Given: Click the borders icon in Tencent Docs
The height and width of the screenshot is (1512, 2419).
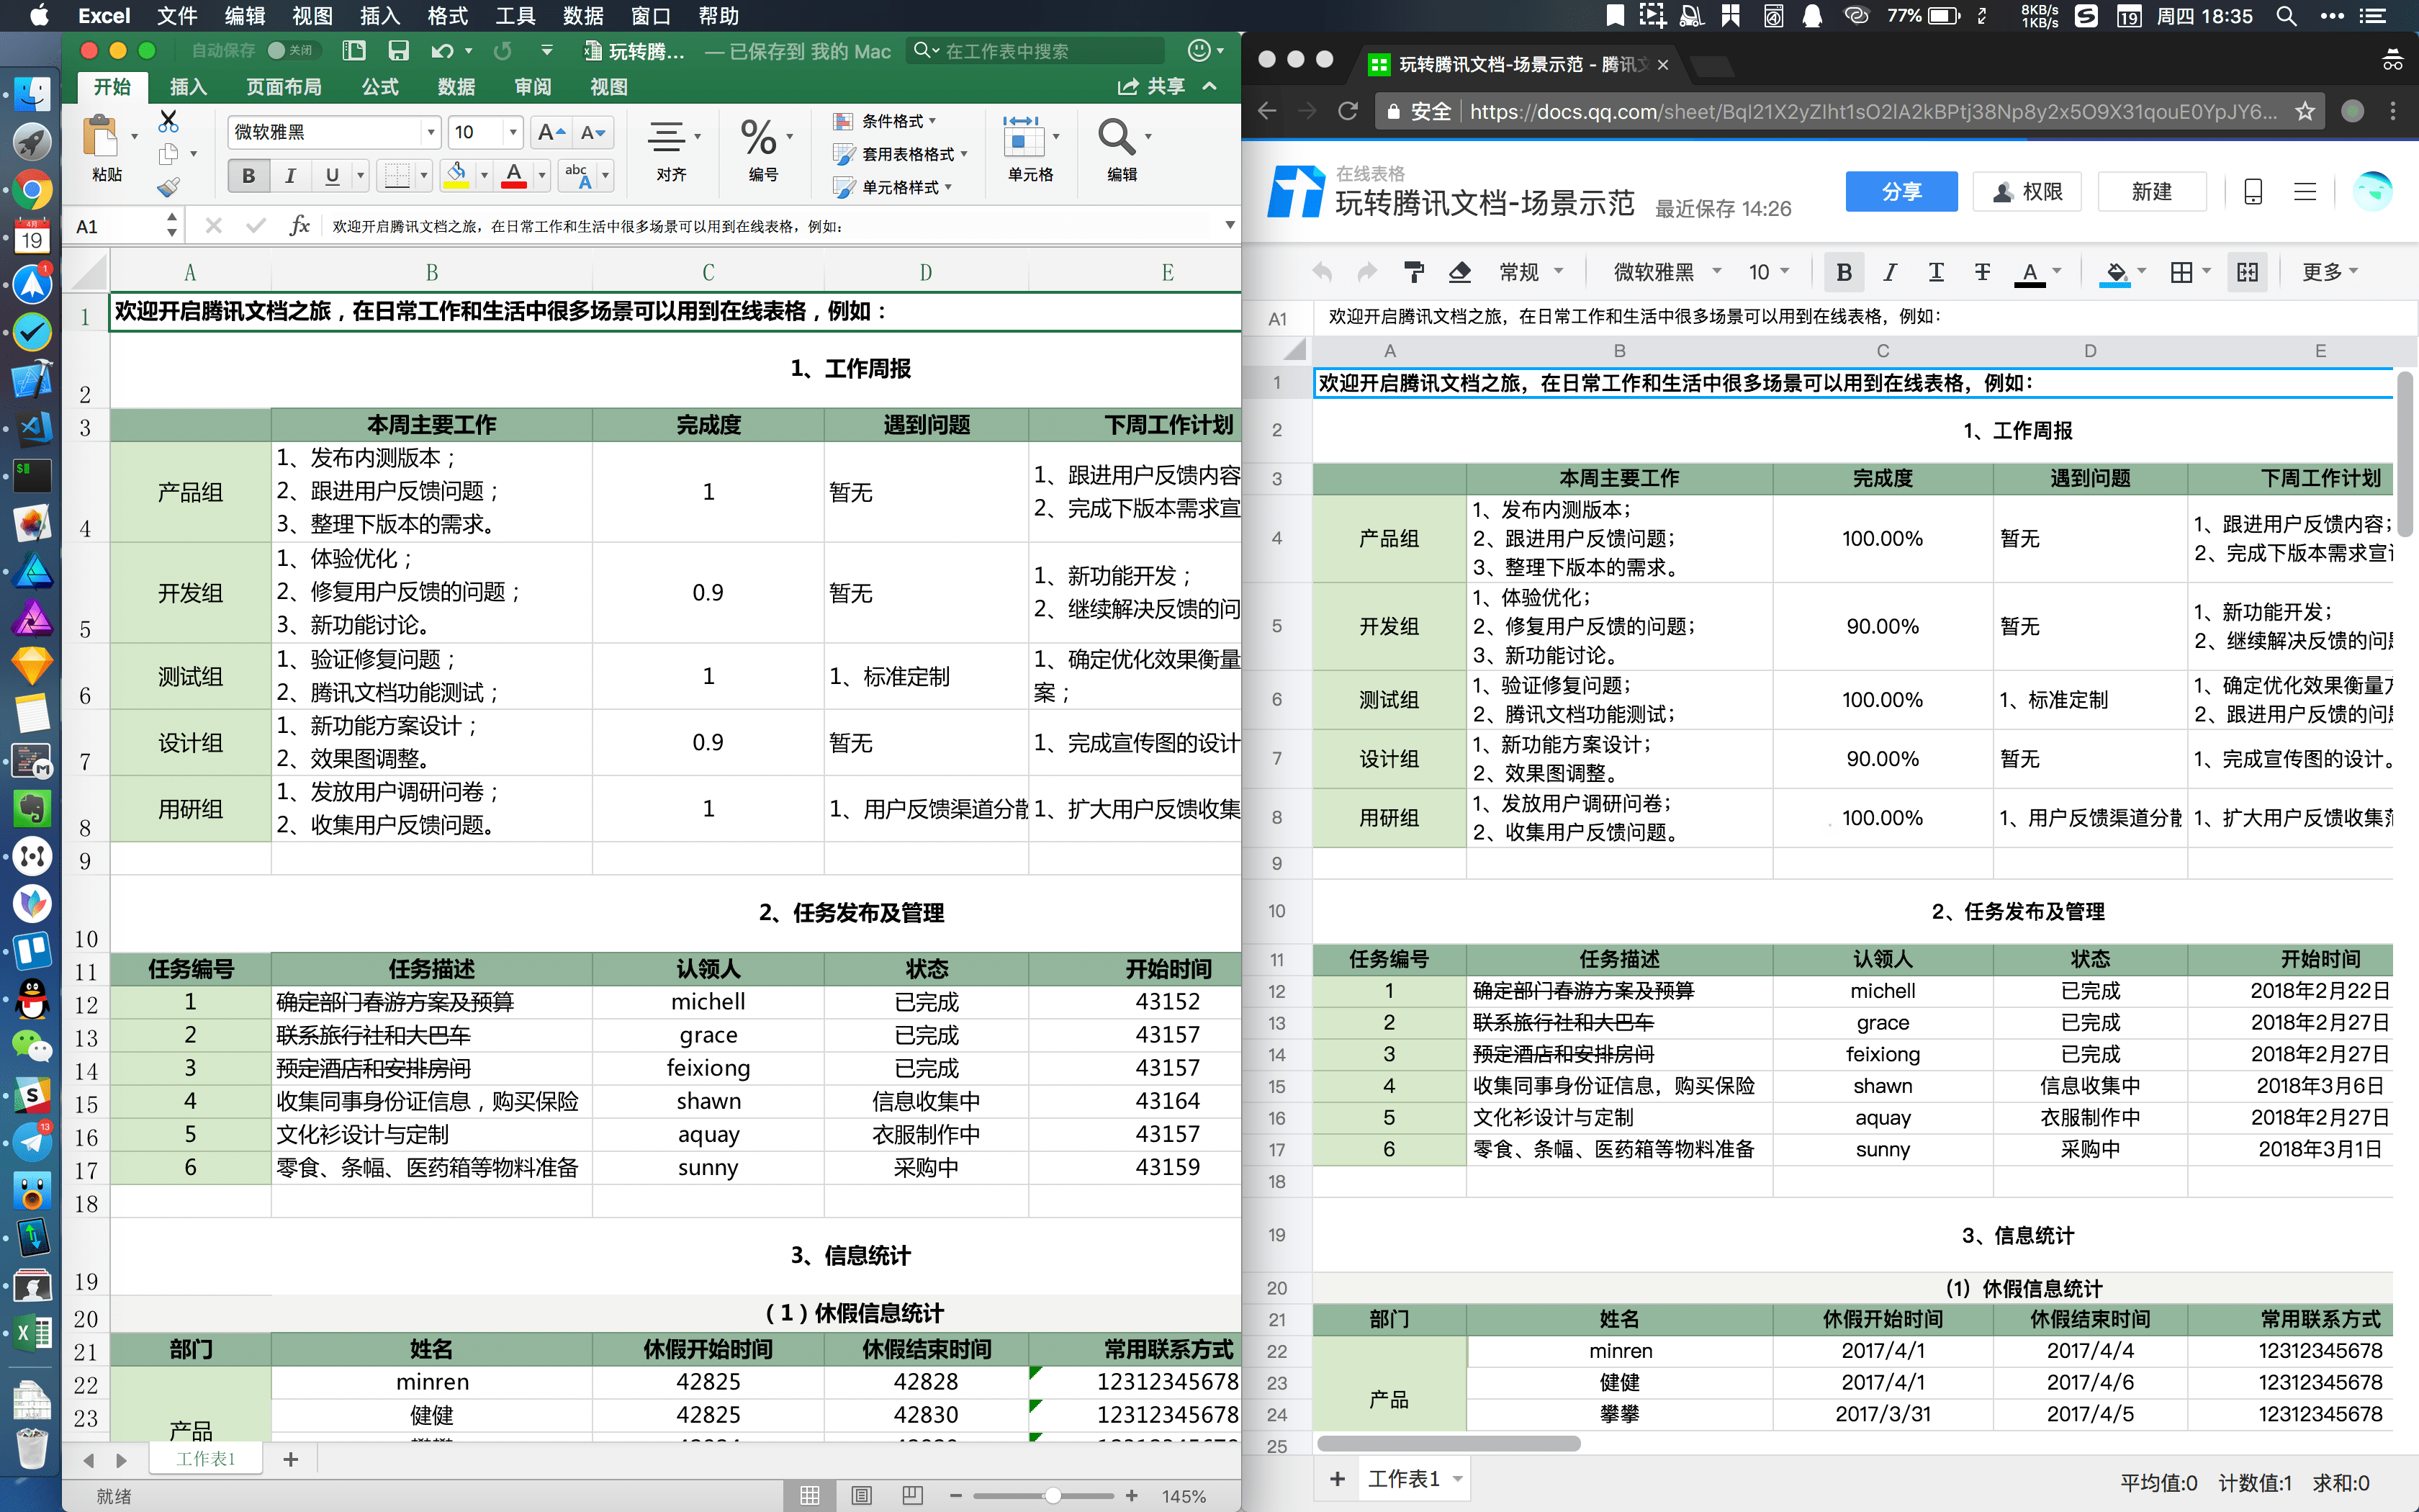Looking at the screenshot, I should click(x=2182, y=272).
